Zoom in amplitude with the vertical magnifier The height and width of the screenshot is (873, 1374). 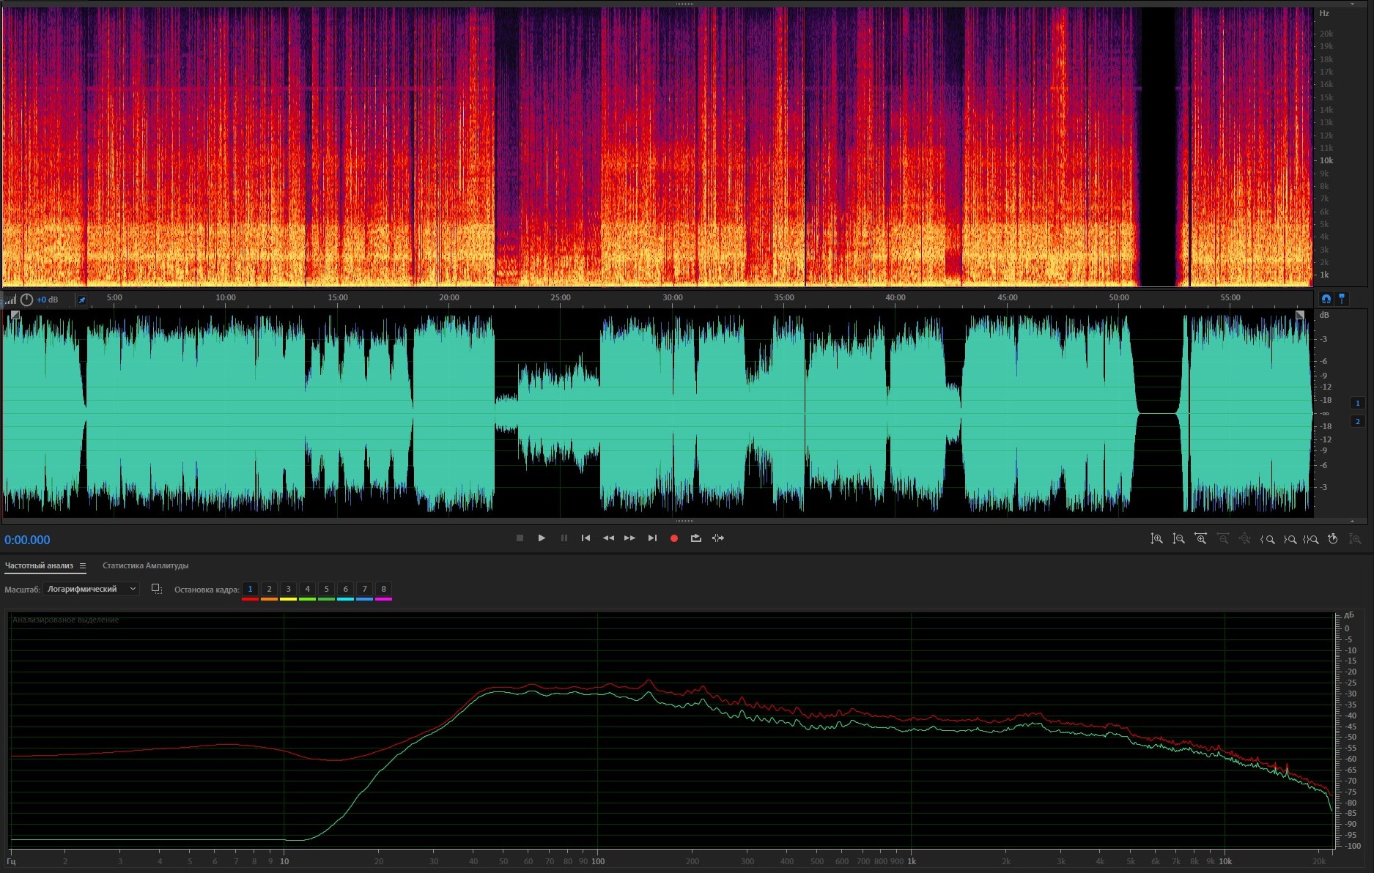pos(1156,539)
